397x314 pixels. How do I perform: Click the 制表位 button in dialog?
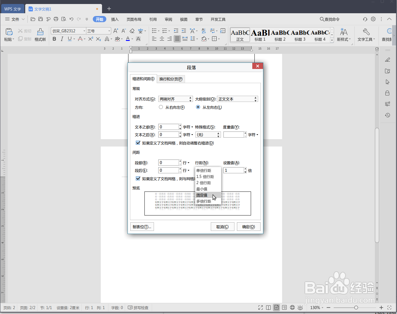pyautogui.click(x=142, y=227)
